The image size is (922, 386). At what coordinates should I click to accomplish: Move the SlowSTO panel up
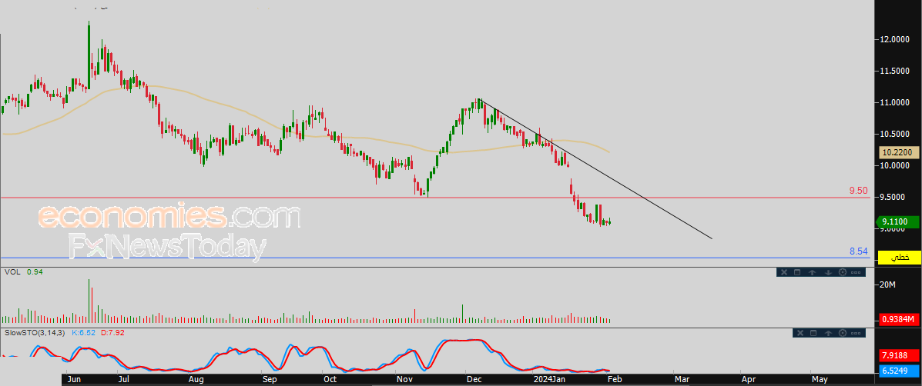tap(828, 333)
